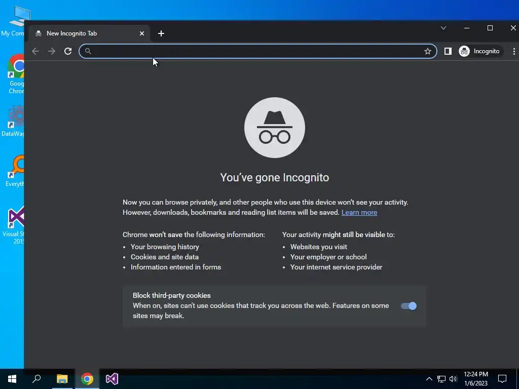This screenshot has height=389, width=519.
Task: Click the "Your browsing history" bullet text
Action: click(165, 247)
